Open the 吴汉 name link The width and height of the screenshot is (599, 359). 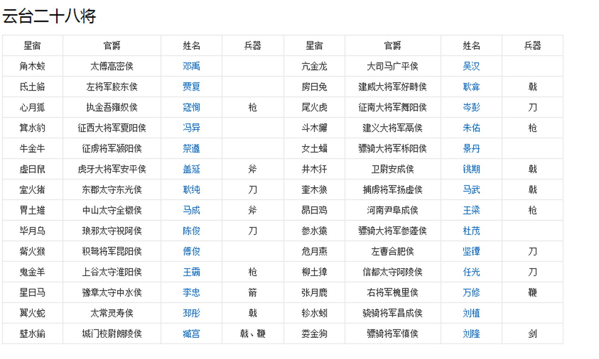click(471, 66)
